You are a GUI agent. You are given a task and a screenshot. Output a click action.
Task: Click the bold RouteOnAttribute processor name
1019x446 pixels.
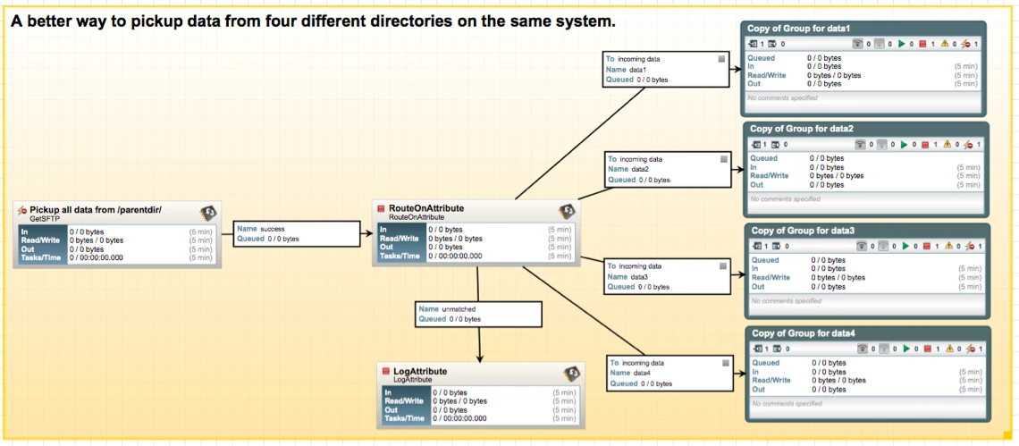[426, 208]
